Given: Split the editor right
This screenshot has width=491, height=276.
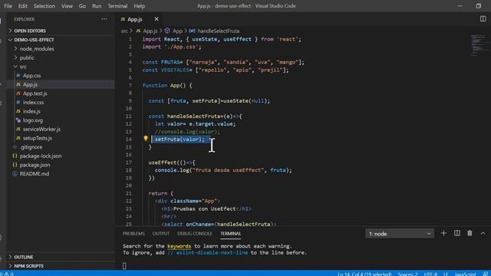Looking at the screenshot, I should [483, 19].
